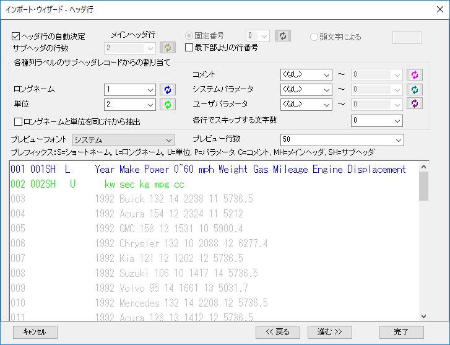
Task: Open サブヘッダの行数 dropdown
Action: (130, 48)
